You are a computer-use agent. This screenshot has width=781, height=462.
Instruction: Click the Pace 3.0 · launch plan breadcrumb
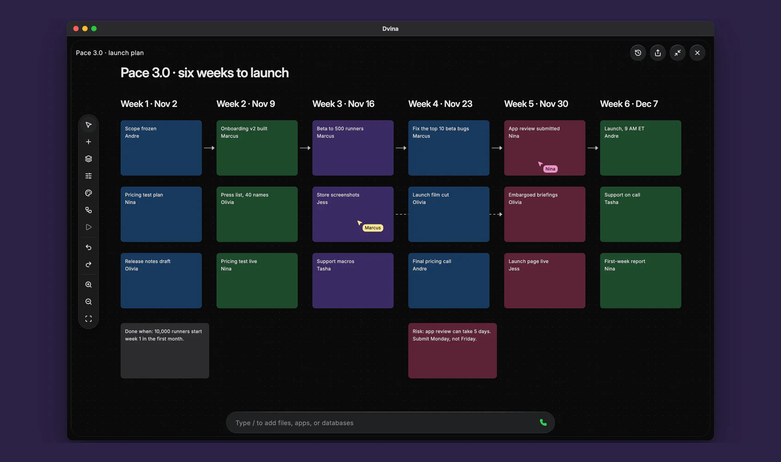110,53
